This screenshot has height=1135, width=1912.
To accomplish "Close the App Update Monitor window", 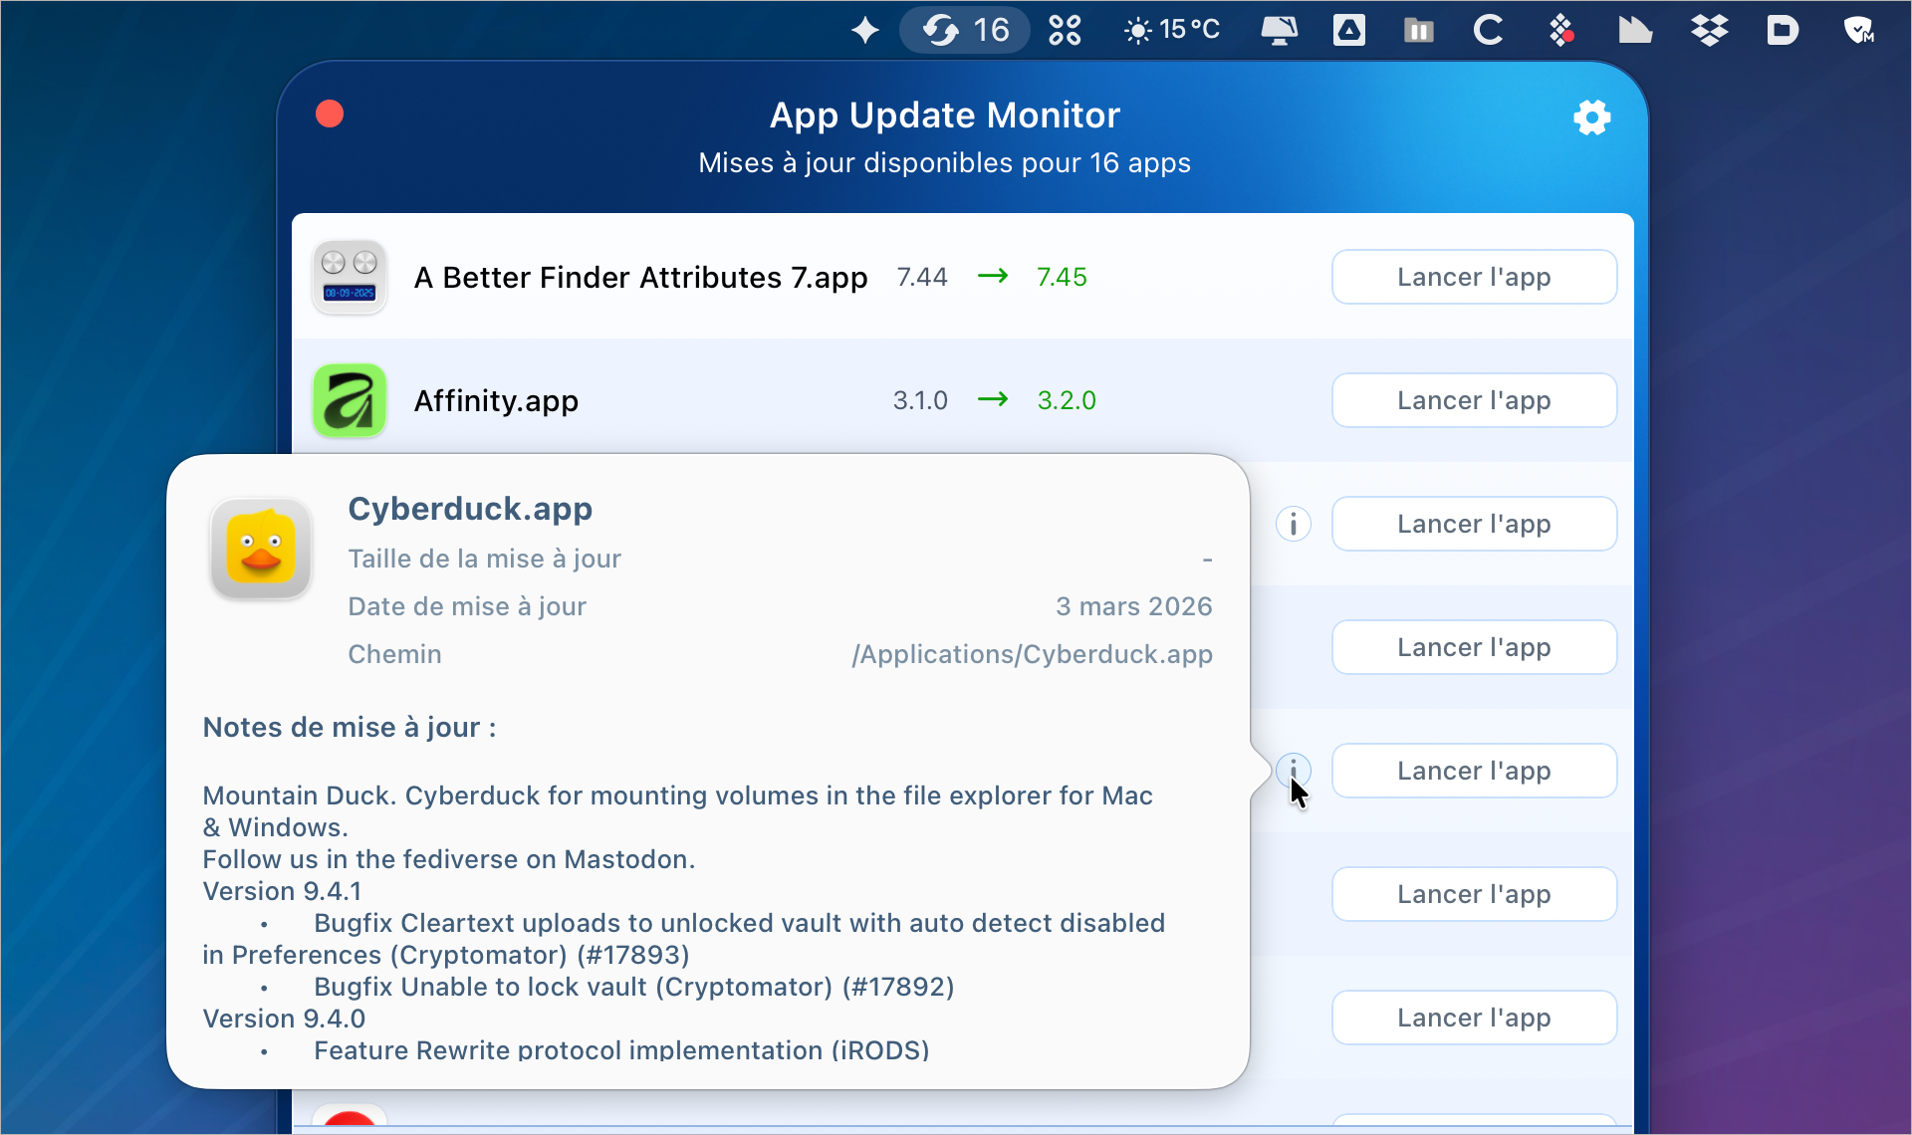I will click(330, 113).
